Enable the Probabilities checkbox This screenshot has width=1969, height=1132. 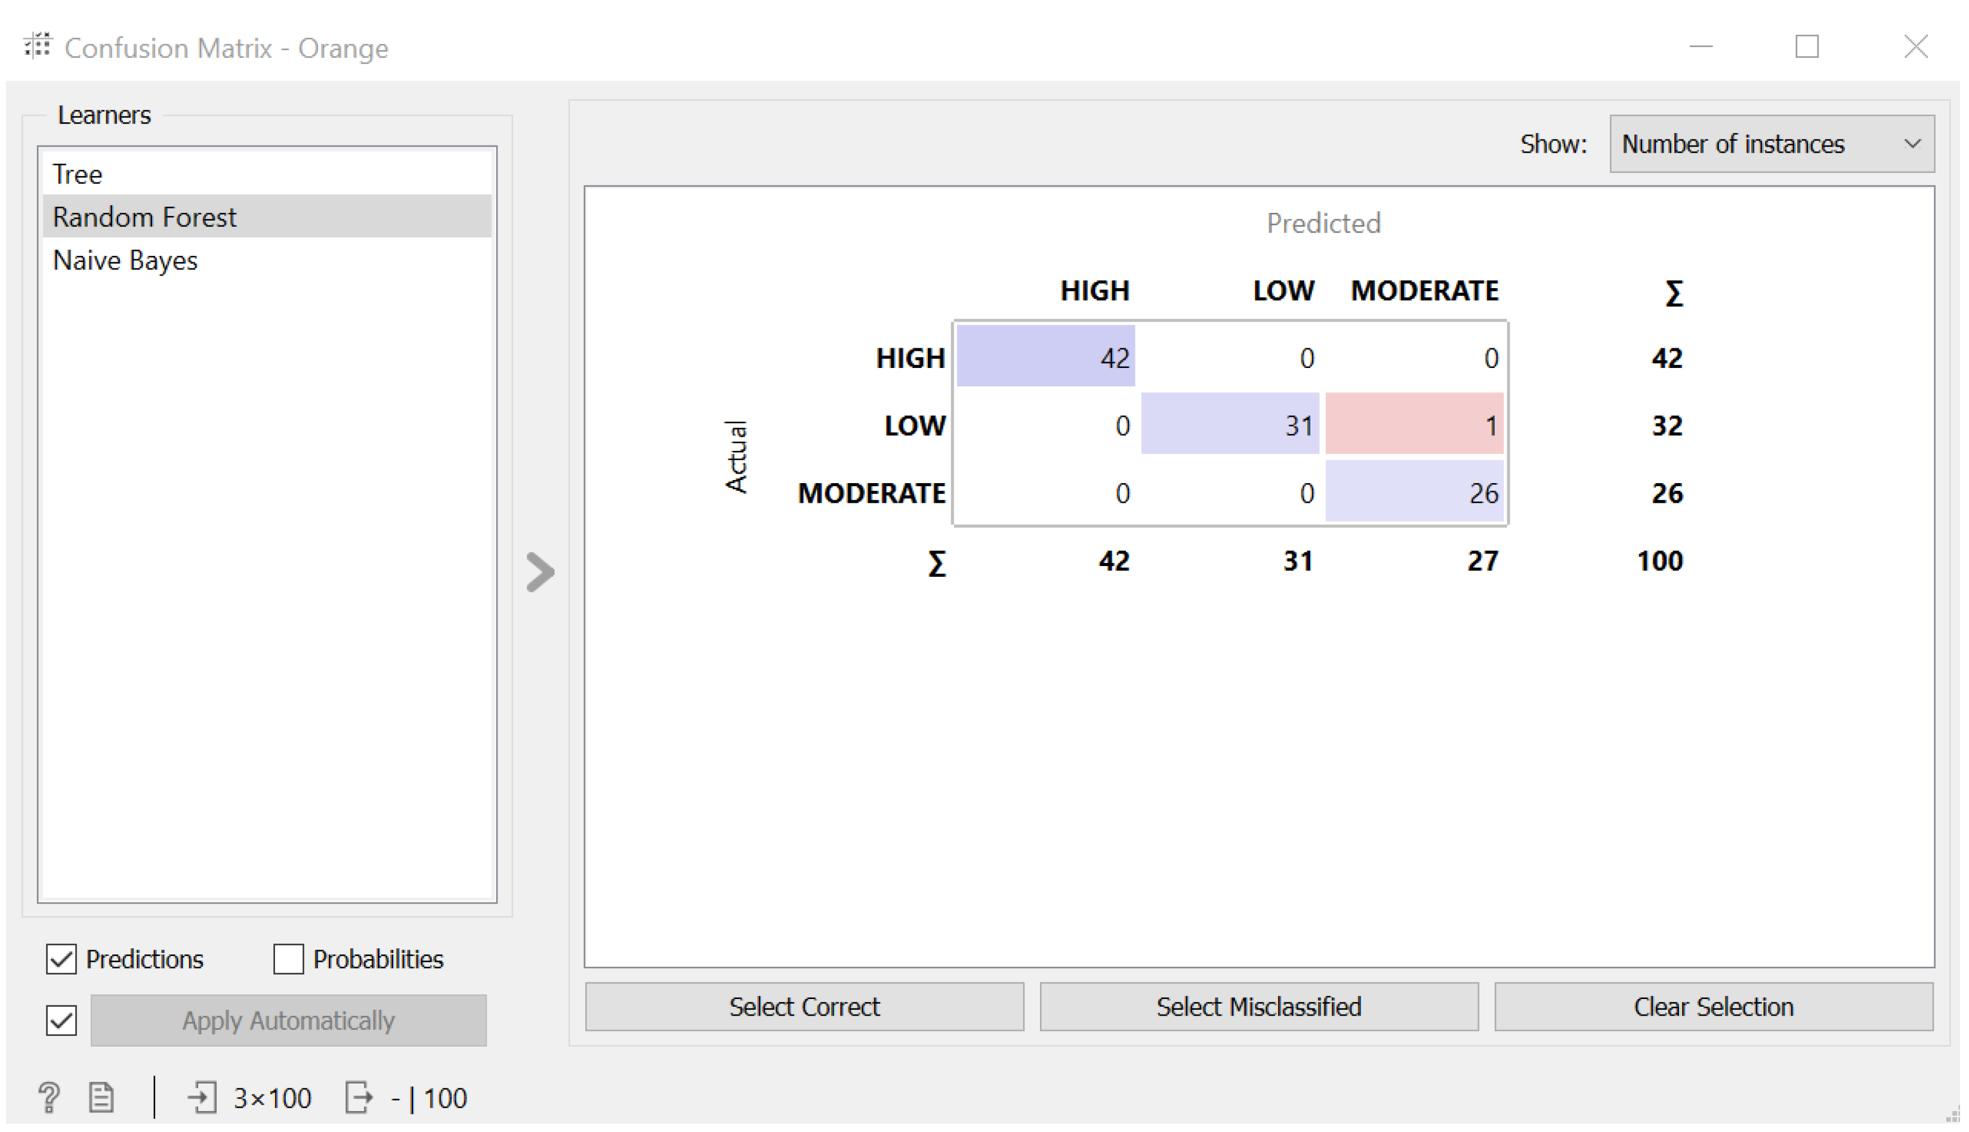[x=288, y=958]
